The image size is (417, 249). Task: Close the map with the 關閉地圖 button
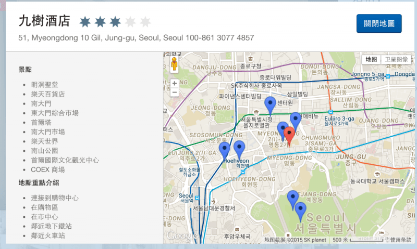point(379,23)
